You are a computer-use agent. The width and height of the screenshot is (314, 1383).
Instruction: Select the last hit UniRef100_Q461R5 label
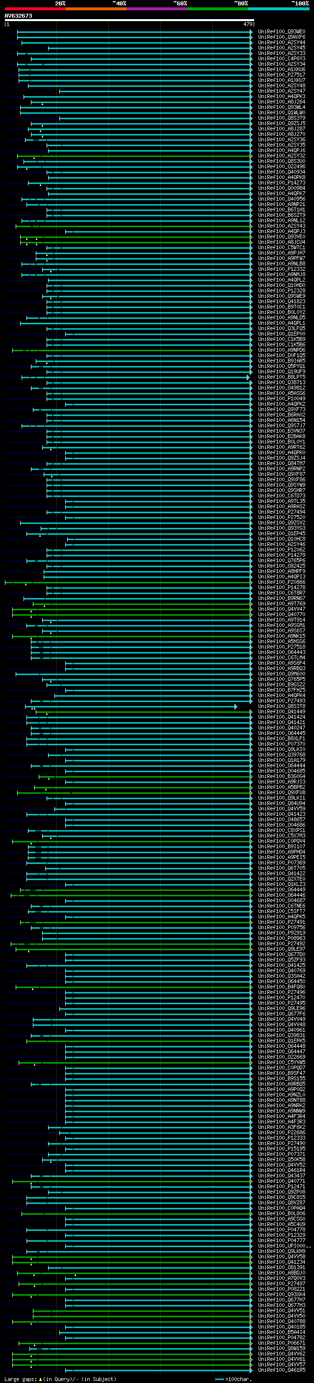(282, 1371)
